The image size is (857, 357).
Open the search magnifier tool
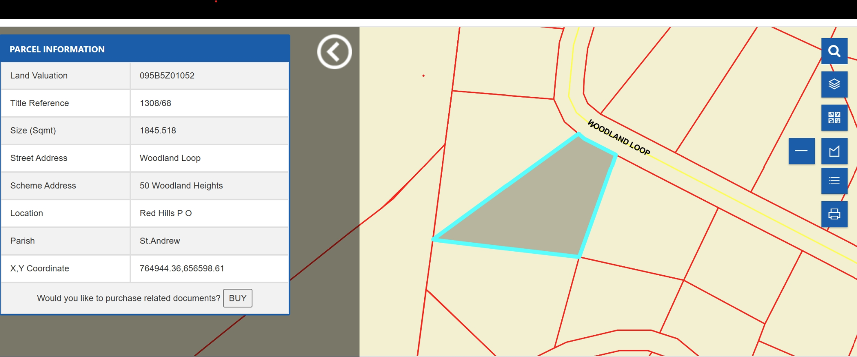click(x=834, y=51)
